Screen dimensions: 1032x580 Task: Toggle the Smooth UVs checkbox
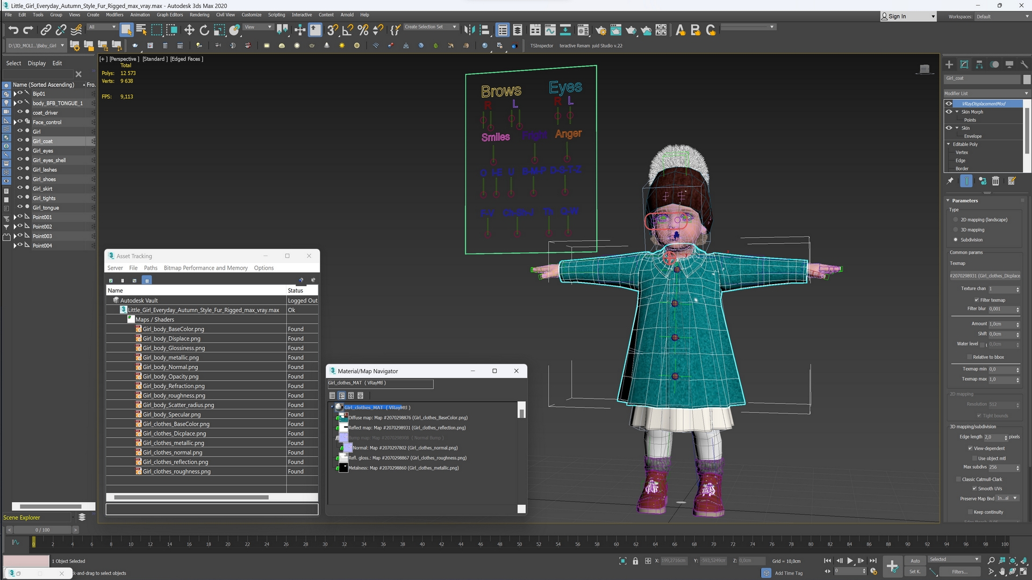(x=974, y=489)
